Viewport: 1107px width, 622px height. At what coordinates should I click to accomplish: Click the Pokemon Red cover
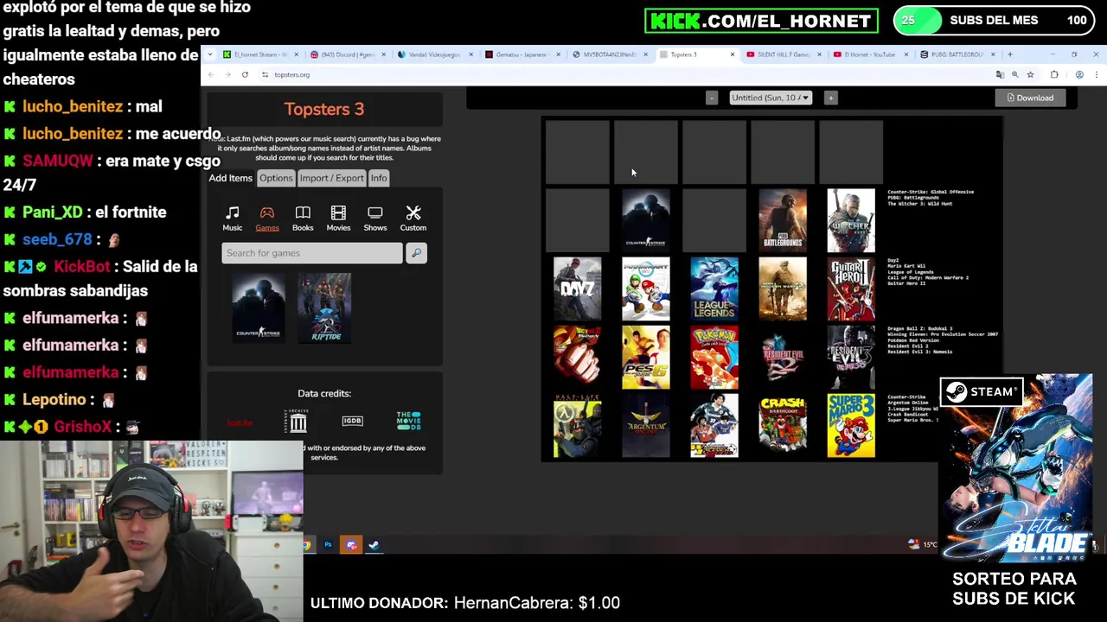click(x=714, y=357)
